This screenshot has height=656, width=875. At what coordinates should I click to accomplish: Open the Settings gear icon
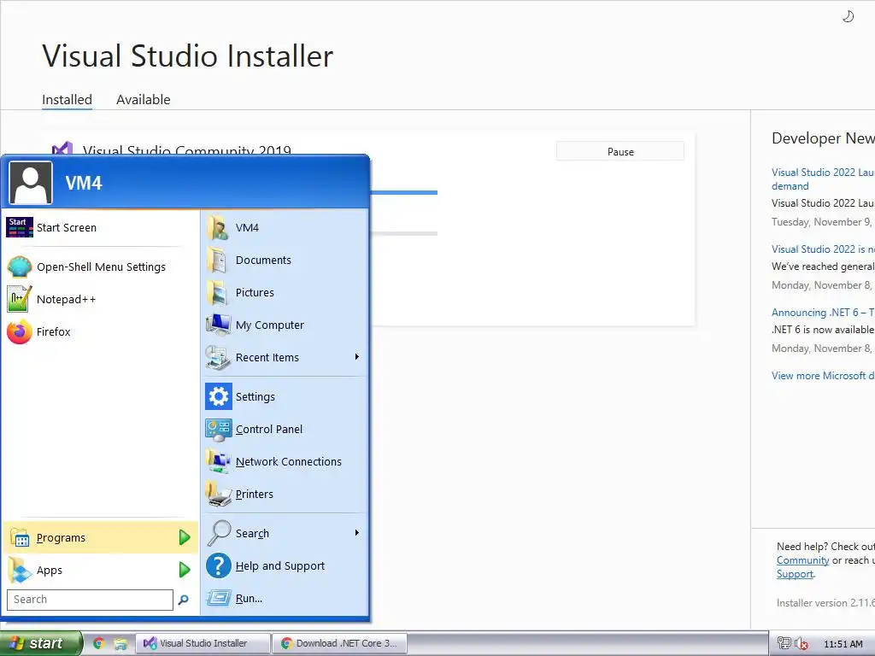218,396
